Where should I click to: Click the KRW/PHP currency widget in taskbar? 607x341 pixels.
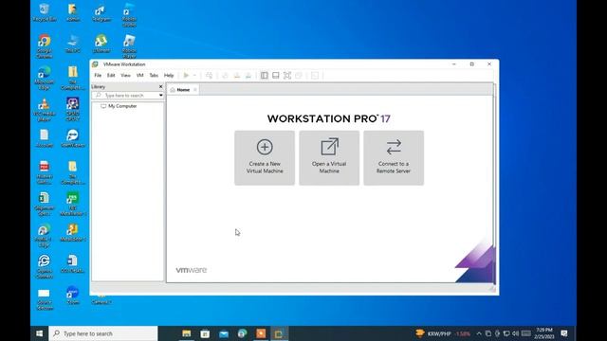(x=443, y=333)
